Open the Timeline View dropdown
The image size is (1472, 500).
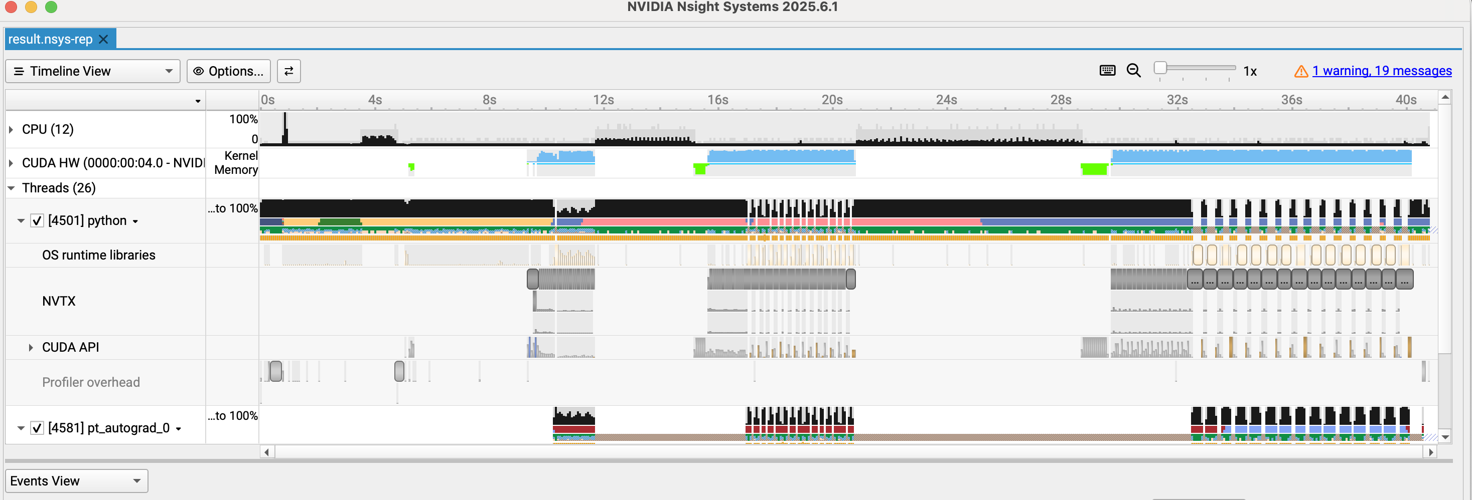coord(93,71)
